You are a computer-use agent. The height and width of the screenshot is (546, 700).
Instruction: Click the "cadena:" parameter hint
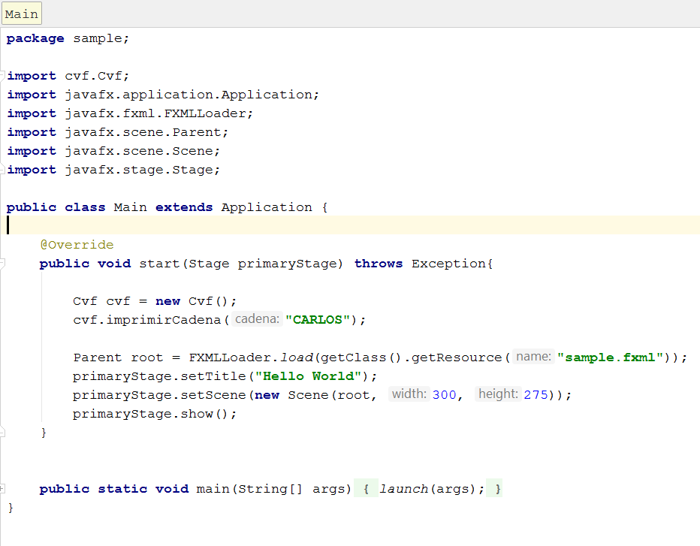pos(257,319)
